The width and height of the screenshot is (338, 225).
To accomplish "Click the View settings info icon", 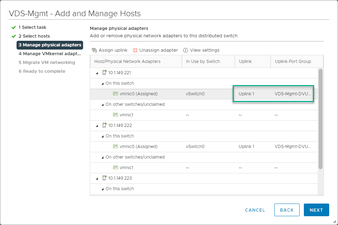I will click(186, 50).
